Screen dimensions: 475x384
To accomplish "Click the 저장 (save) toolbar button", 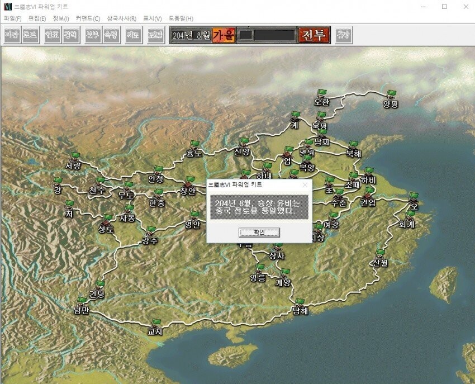I will 11,35.
